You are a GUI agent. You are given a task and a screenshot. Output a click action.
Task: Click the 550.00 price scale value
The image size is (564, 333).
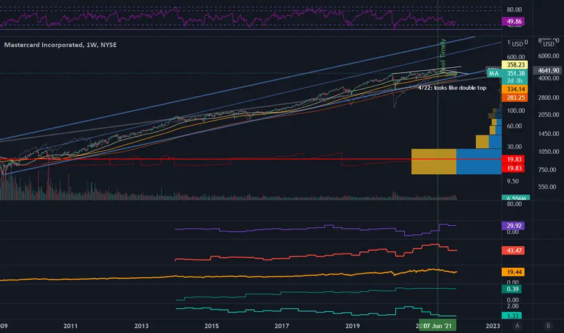click(547, 187)
